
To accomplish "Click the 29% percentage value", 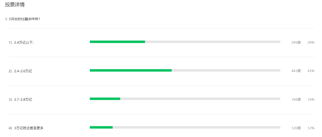I will pyautogui.click(x=311, y=43).
